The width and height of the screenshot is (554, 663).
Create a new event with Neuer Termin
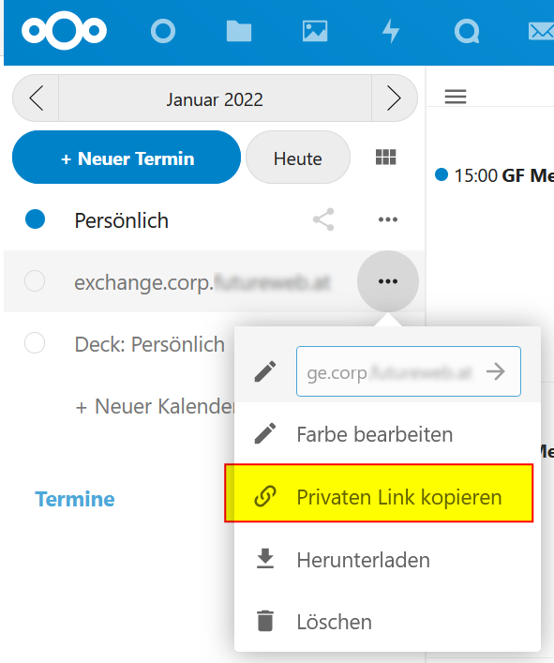(x=127, y=158)
